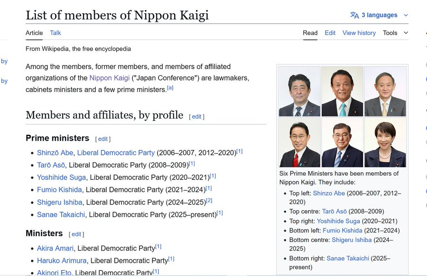Open Yoshihide Suga link in image caption
Screen dimensions: 427x276
pyautogui.click(x=338, y=221)
